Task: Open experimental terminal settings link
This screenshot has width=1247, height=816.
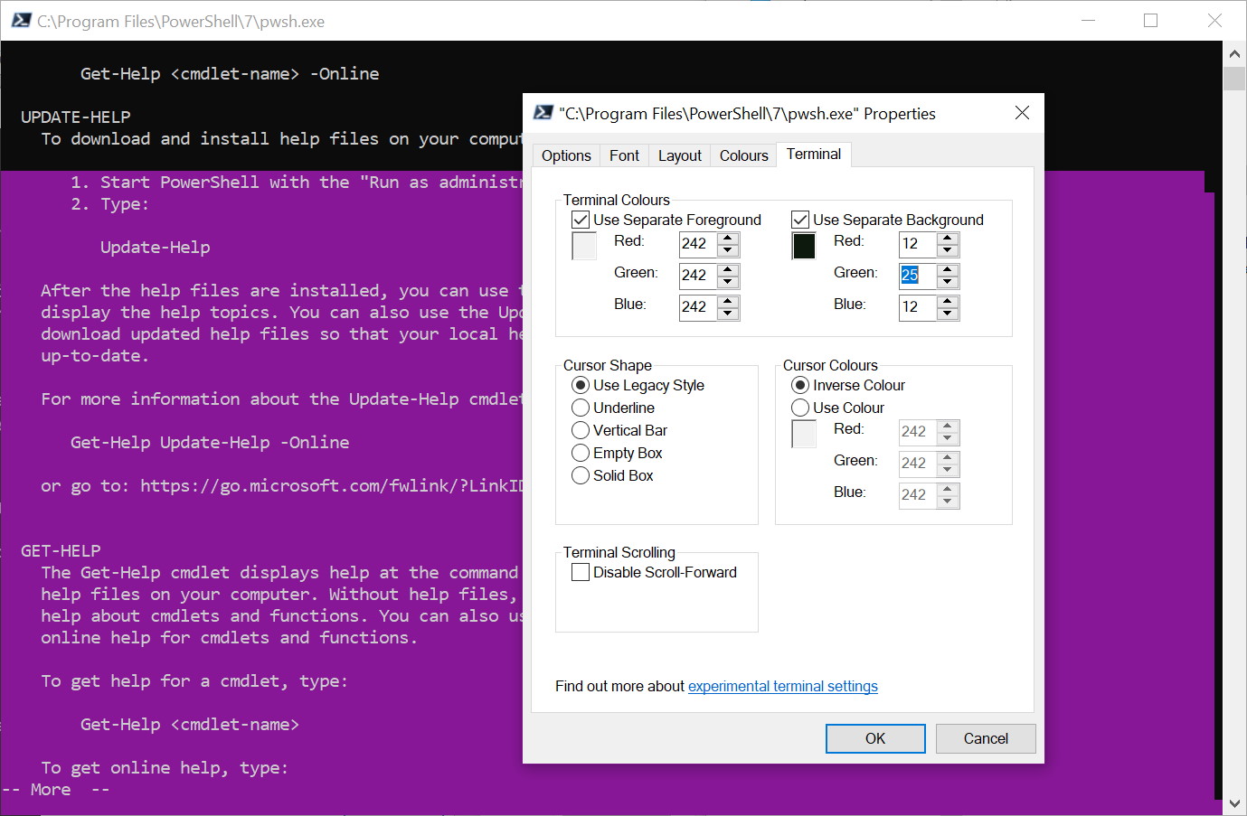Action: 783,686
